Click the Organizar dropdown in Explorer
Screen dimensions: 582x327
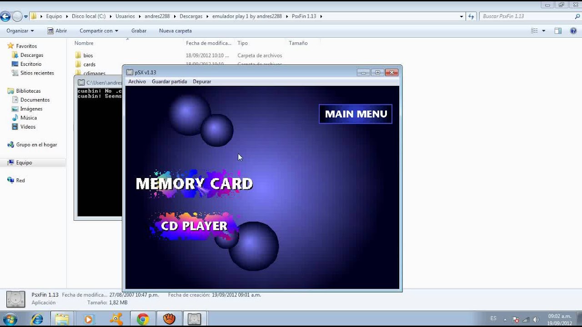click(x=20, y=31)
